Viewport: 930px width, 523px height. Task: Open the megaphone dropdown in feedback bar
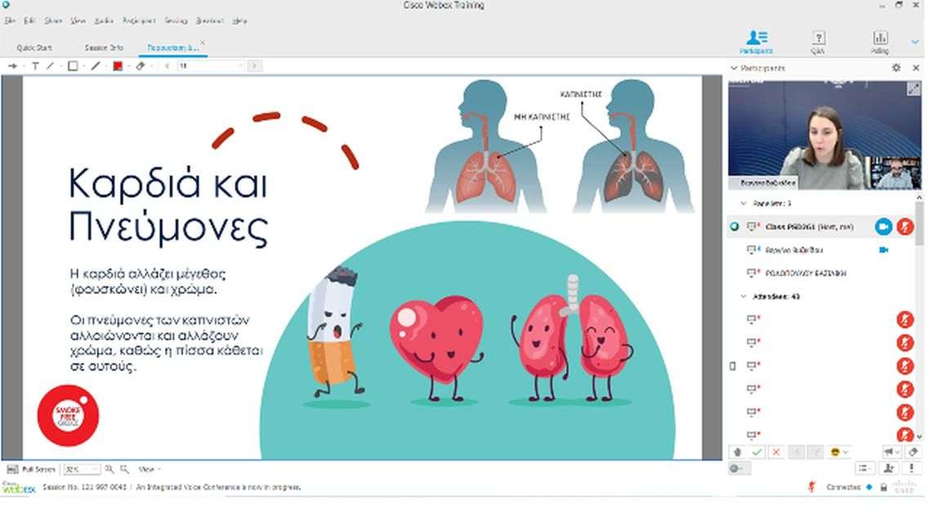(x=891, y=452)
